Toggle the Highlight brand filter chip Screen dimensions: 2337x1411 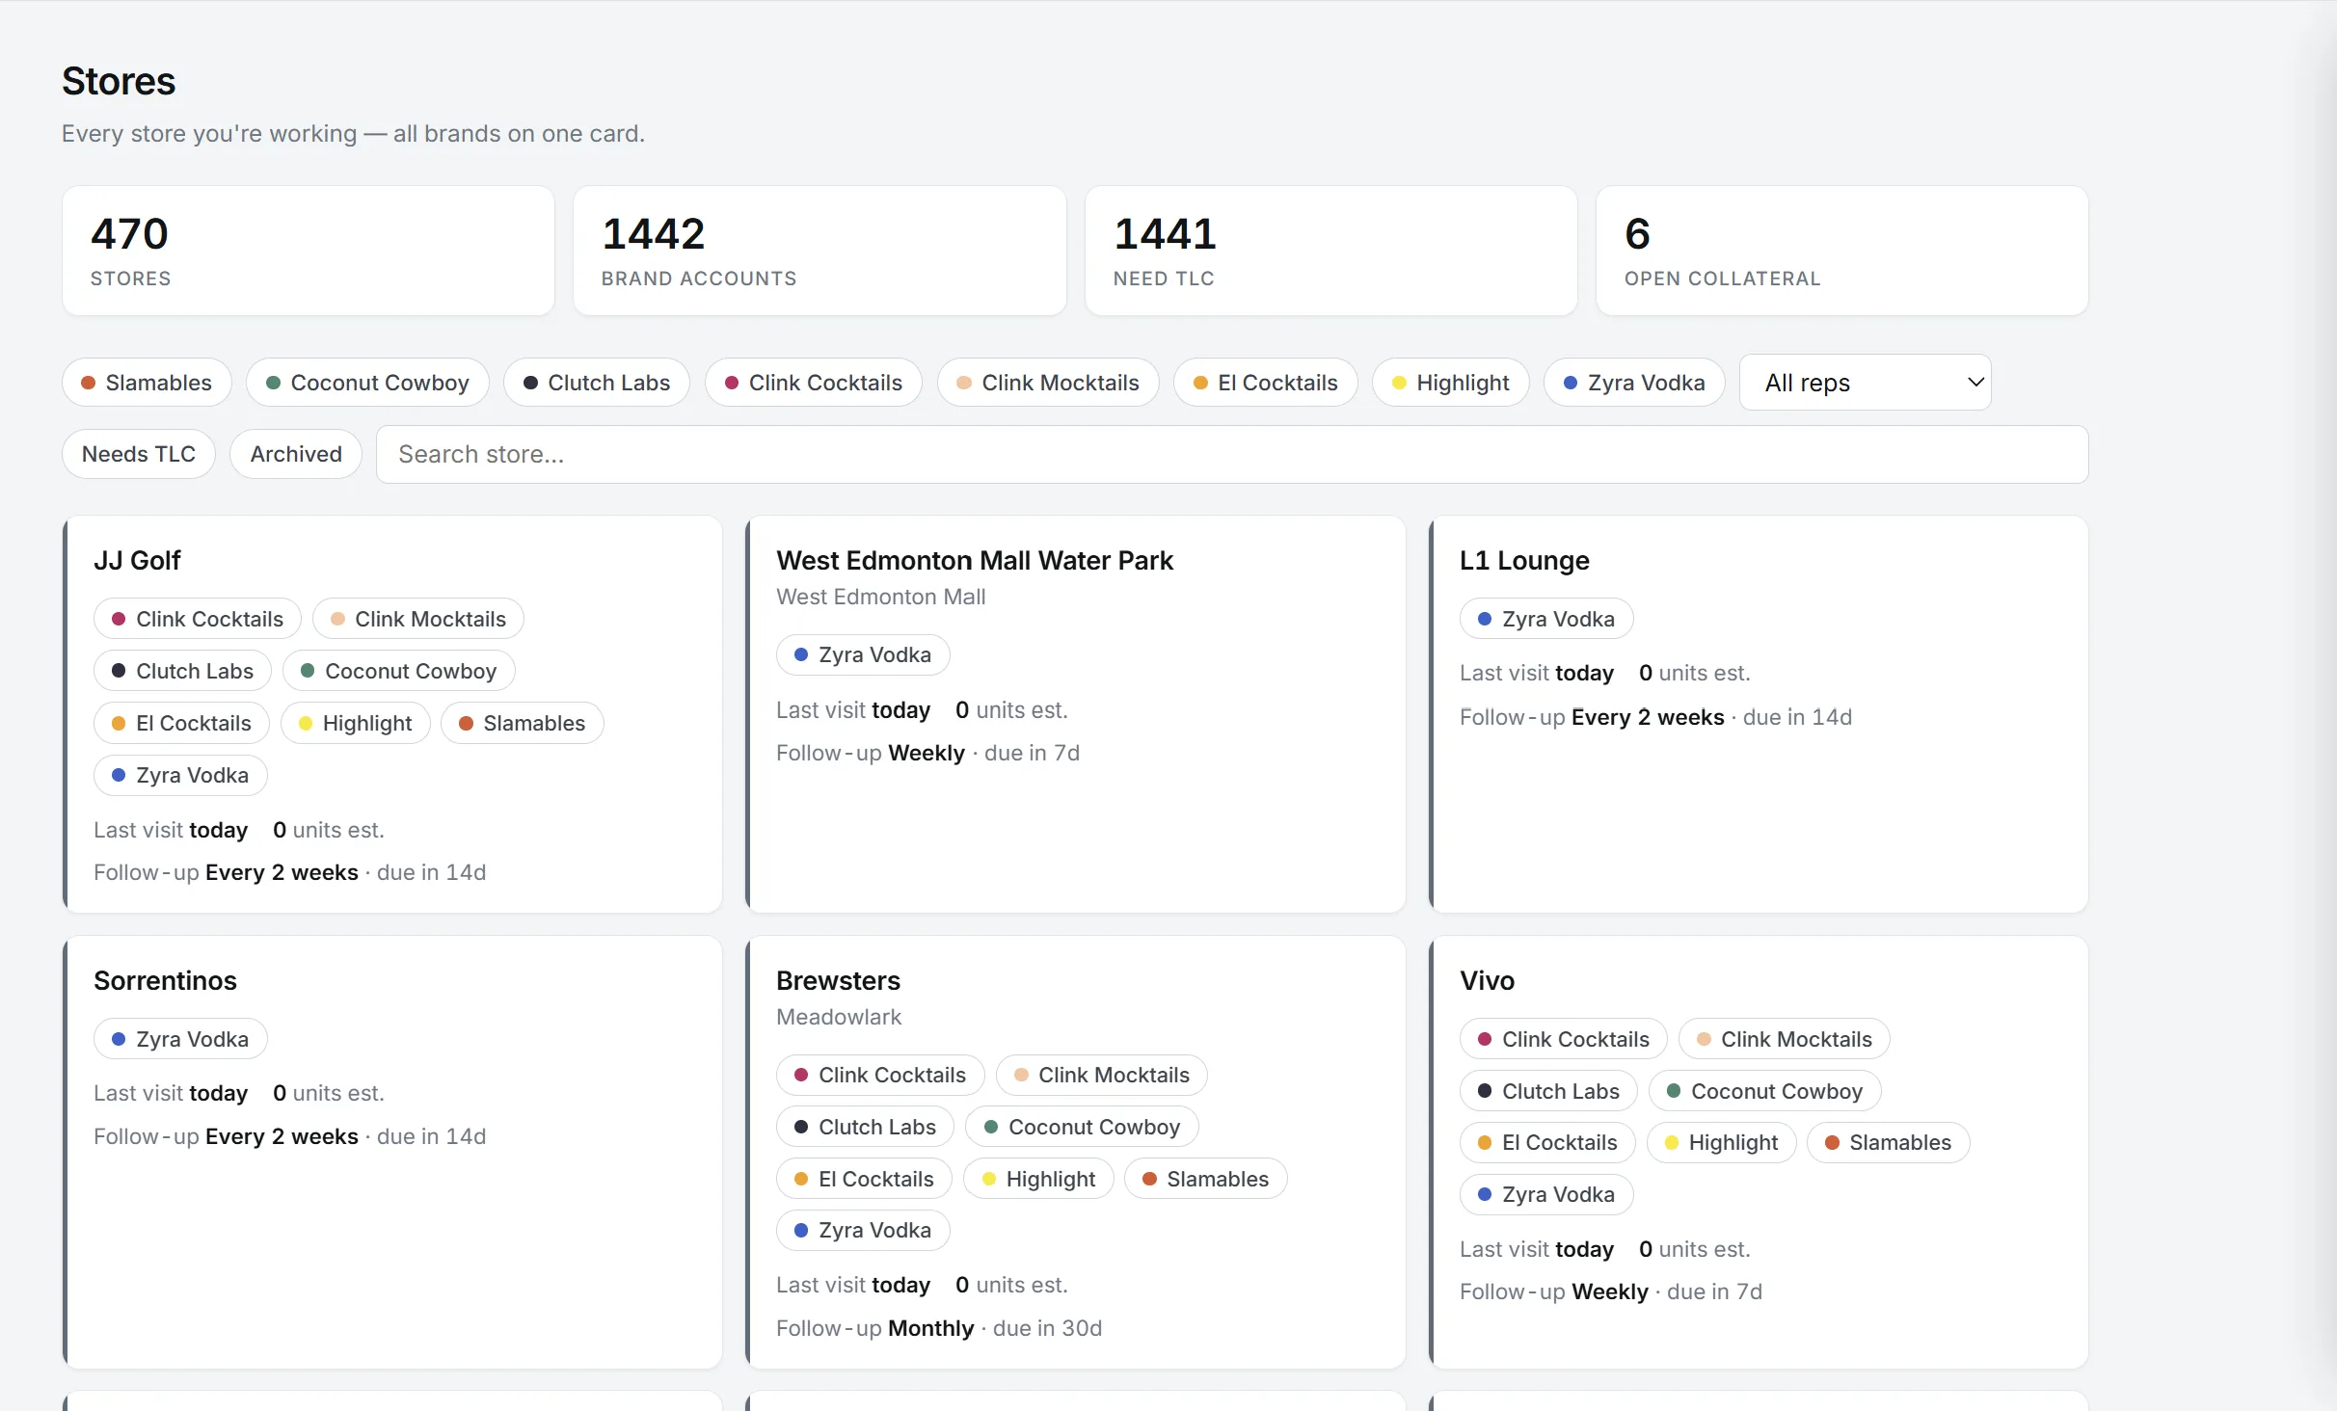1451,383
